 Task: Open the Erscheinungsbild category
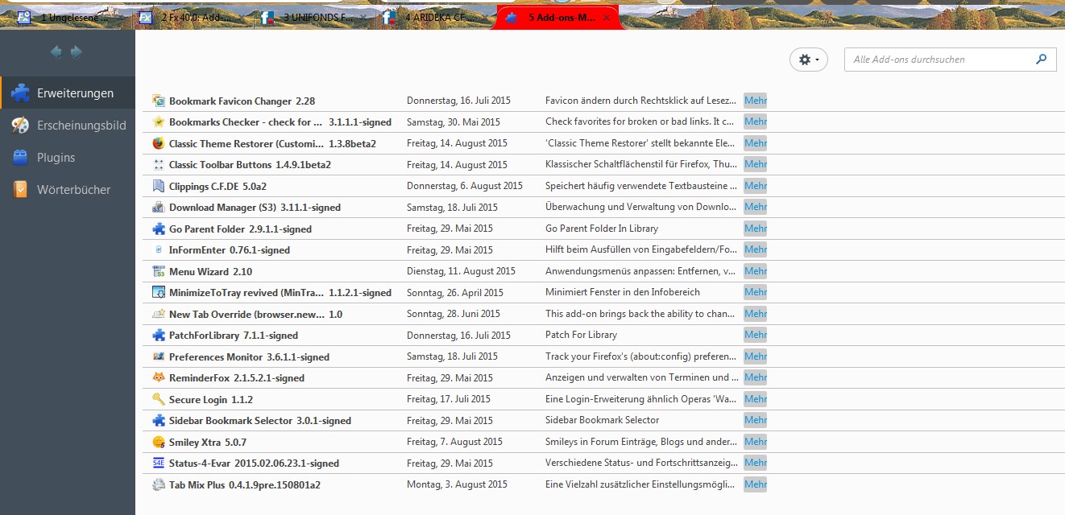[x=68, y=126]
